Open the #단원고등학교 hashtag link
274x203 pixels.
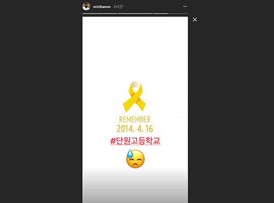135,141
